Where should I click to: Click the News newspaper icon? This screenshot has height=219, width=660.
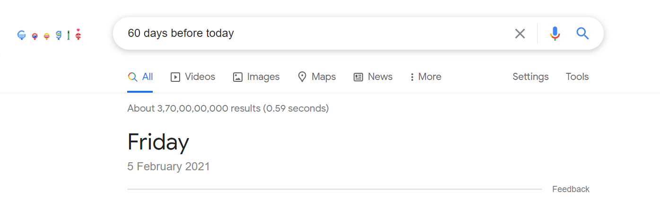click(358, 77)
